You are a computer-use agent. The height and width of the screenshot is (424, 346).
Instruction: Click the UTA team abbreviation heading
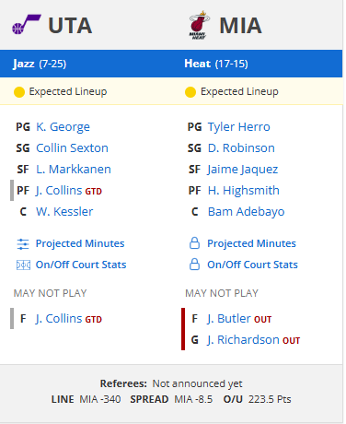pyautogui.click(x=70, y=25)
